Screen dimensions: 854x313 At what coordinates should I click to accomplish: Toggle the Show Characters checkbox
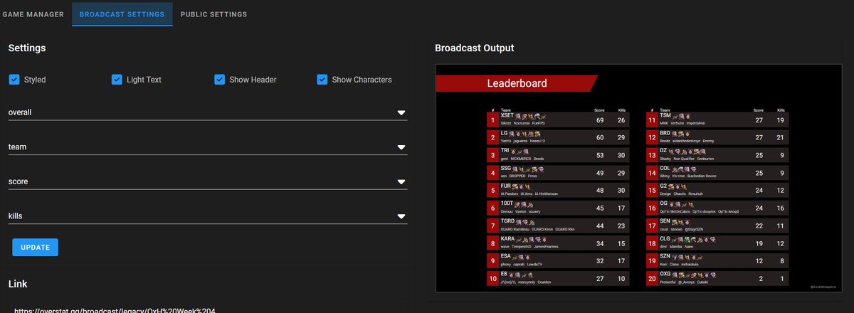tap(322, 80)
